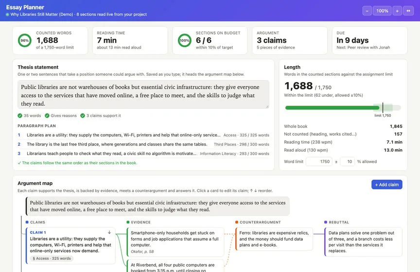Click the Not counted 157 row
Screen dimensions: 420x272
[x=343, y=134]
